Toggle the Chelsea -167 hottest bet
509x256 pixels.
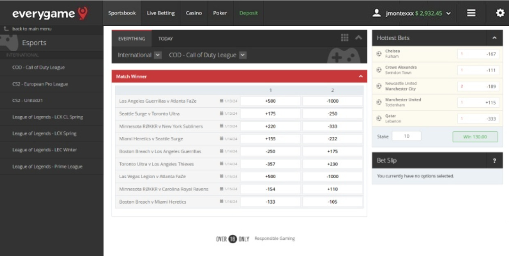[478, 54]
